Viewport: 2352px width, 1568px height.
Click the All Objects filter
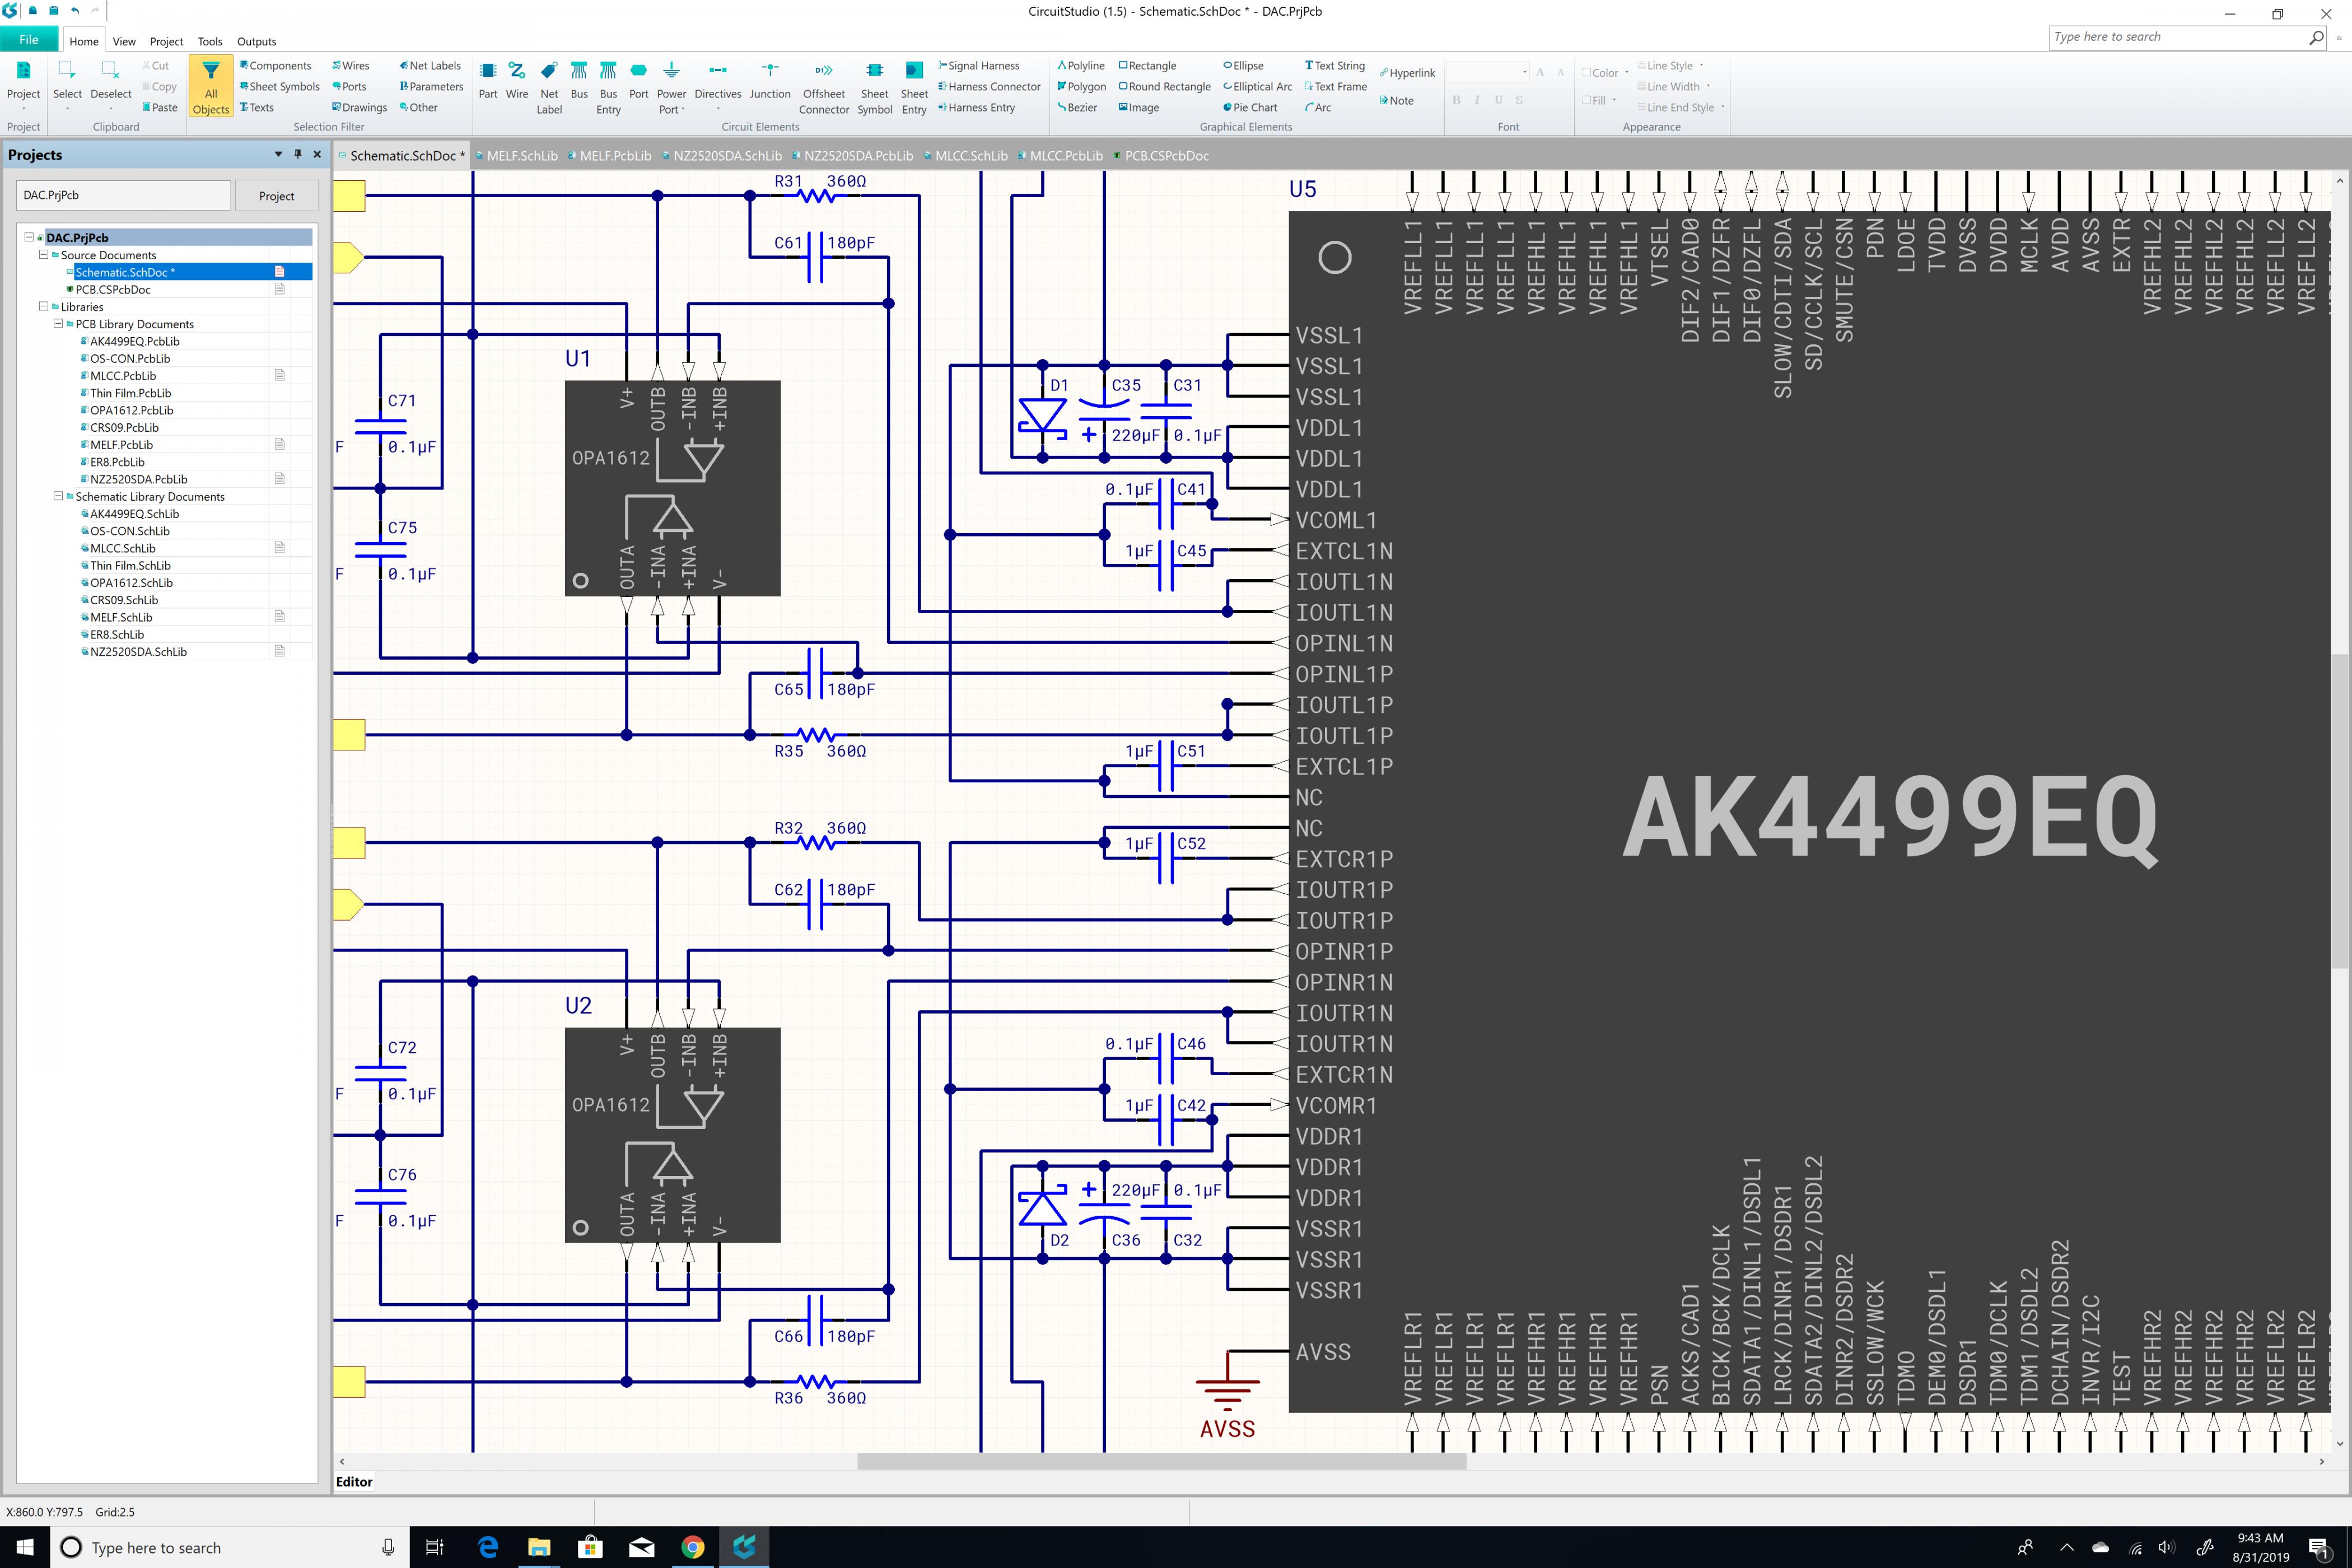point(211,87)
